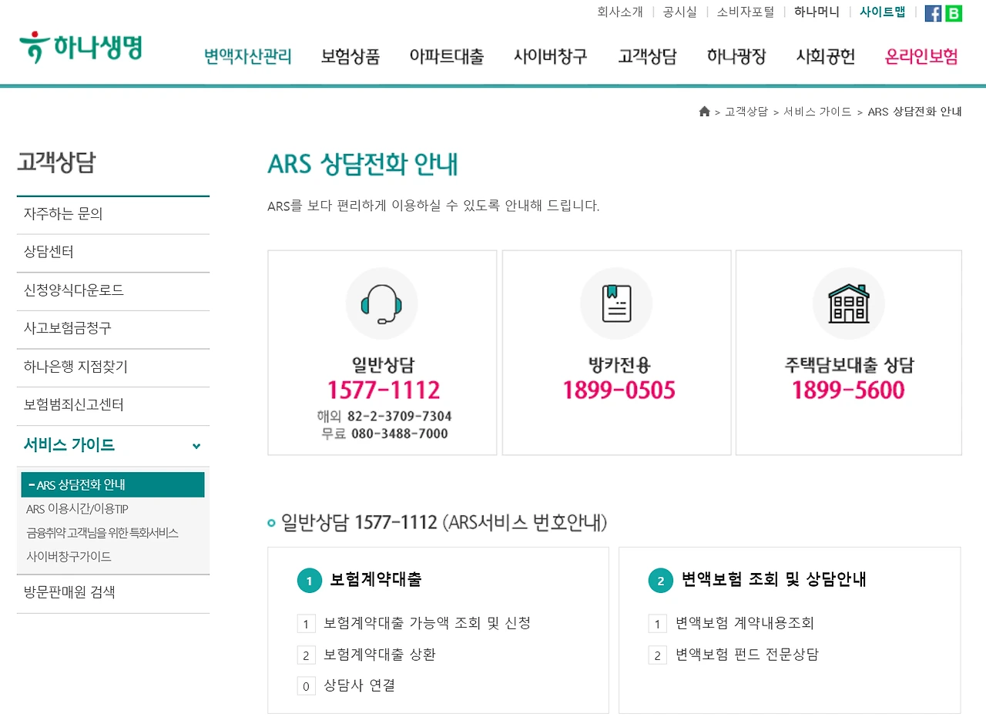This screenshot has width=986, height=717.
Task: Open the Naver blog icon link
Action: (954, 13)
